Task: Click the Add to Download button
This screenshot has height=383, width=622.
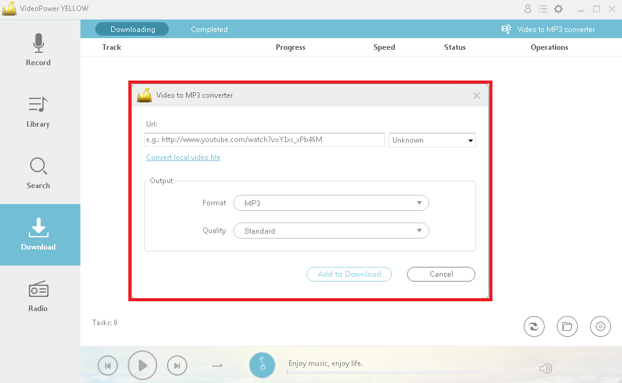Action: [349, 274]
